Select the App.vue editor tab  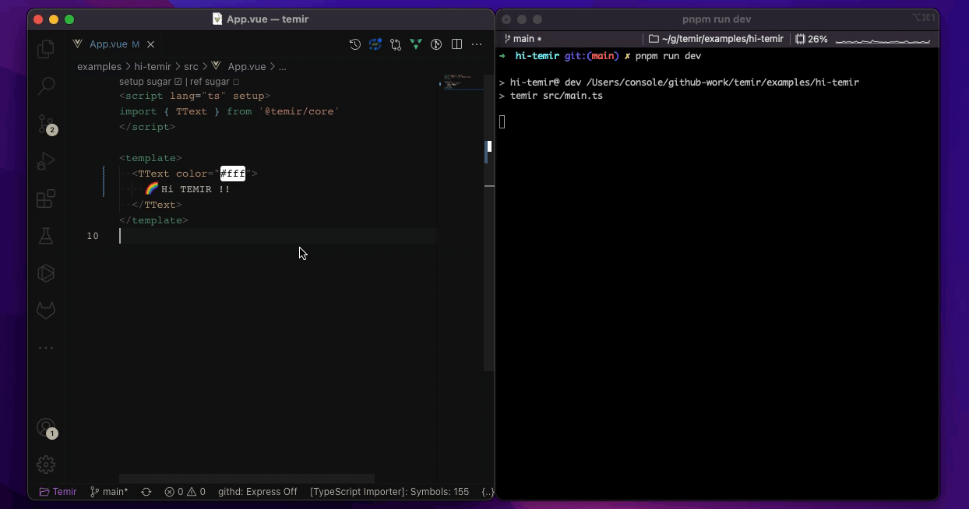coord(114,44)
